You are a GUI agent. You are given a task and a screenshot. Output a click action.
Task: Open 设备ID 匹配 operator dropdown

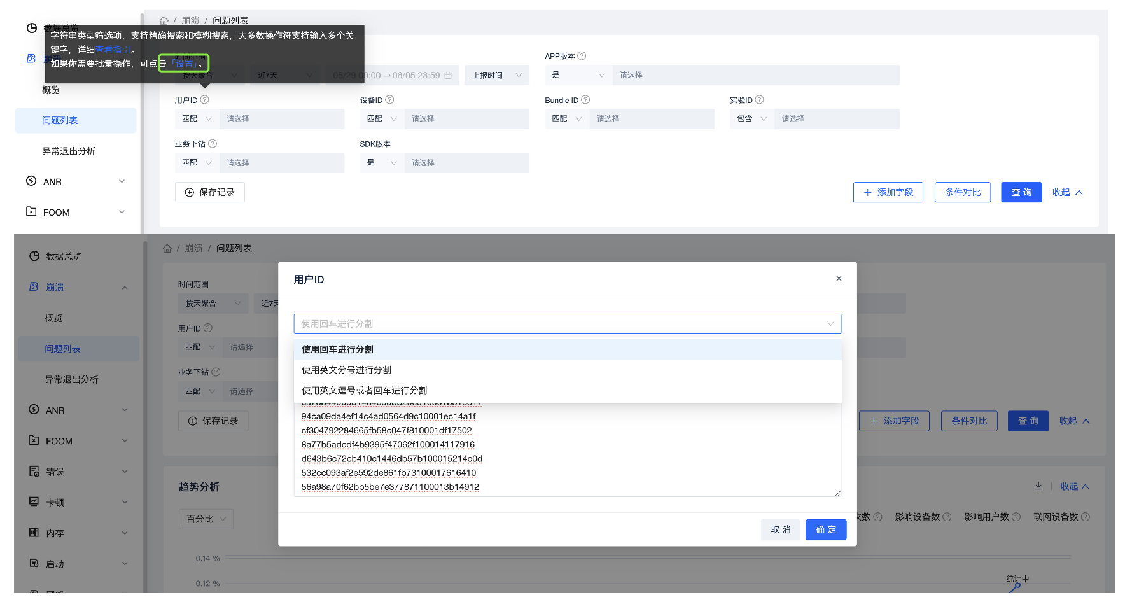point(382,119)
